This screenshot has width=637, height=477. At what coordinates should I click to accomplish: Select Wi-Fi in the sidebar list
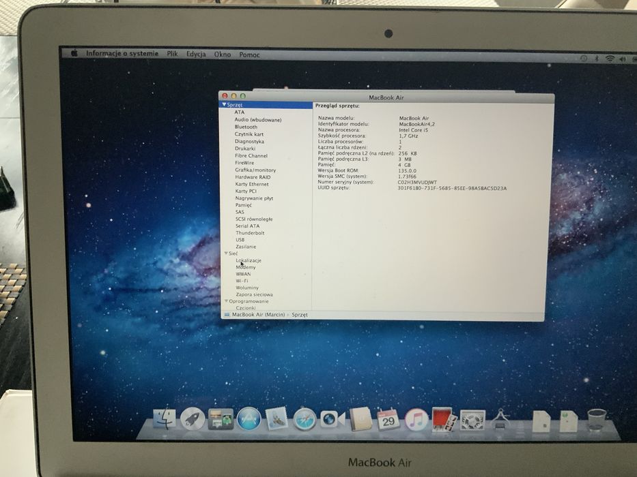pos(242,280)
